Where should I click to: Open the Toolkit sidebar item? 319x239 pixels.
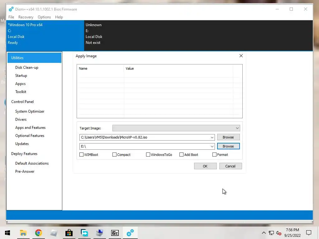pyautogui.click(x=21, y=92)
